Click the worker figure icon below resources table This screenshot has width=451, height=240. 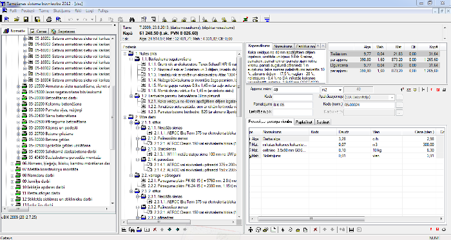click(x=251, y=229)
